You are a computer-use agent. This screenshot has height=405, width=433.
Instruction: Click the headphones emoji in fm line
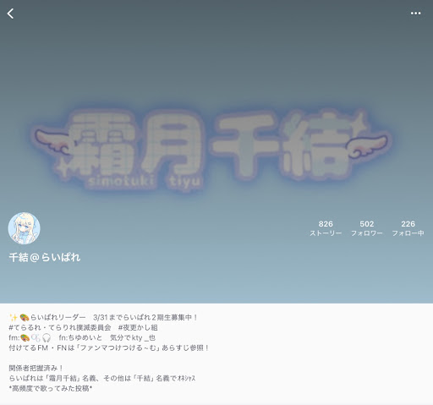47,337
